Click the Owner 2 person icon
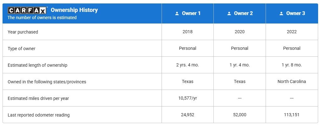The height and width of the screenshot is (125, 320). click(x=229, y=13)
